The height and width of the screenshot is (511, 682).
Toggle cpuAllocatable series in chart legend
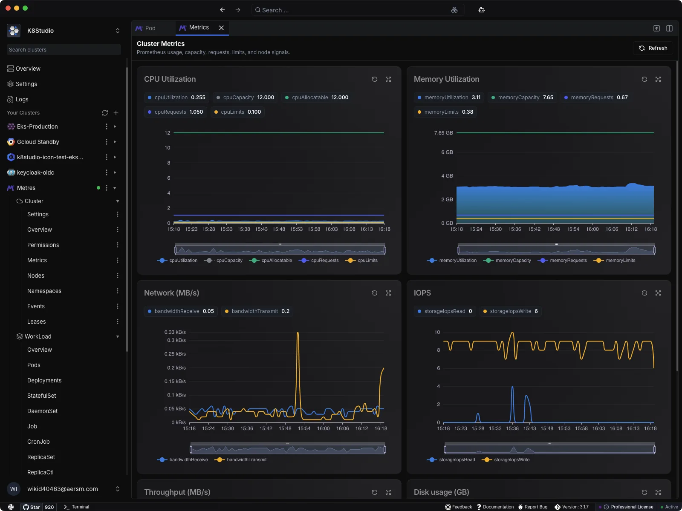(271, 261)
